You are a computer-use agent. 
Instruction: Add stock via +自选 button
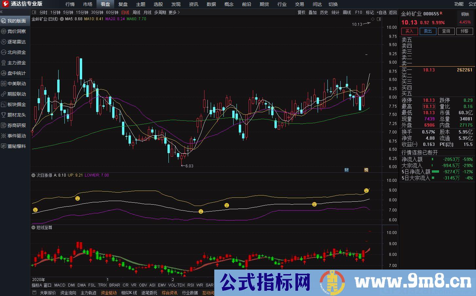point(381,12)
